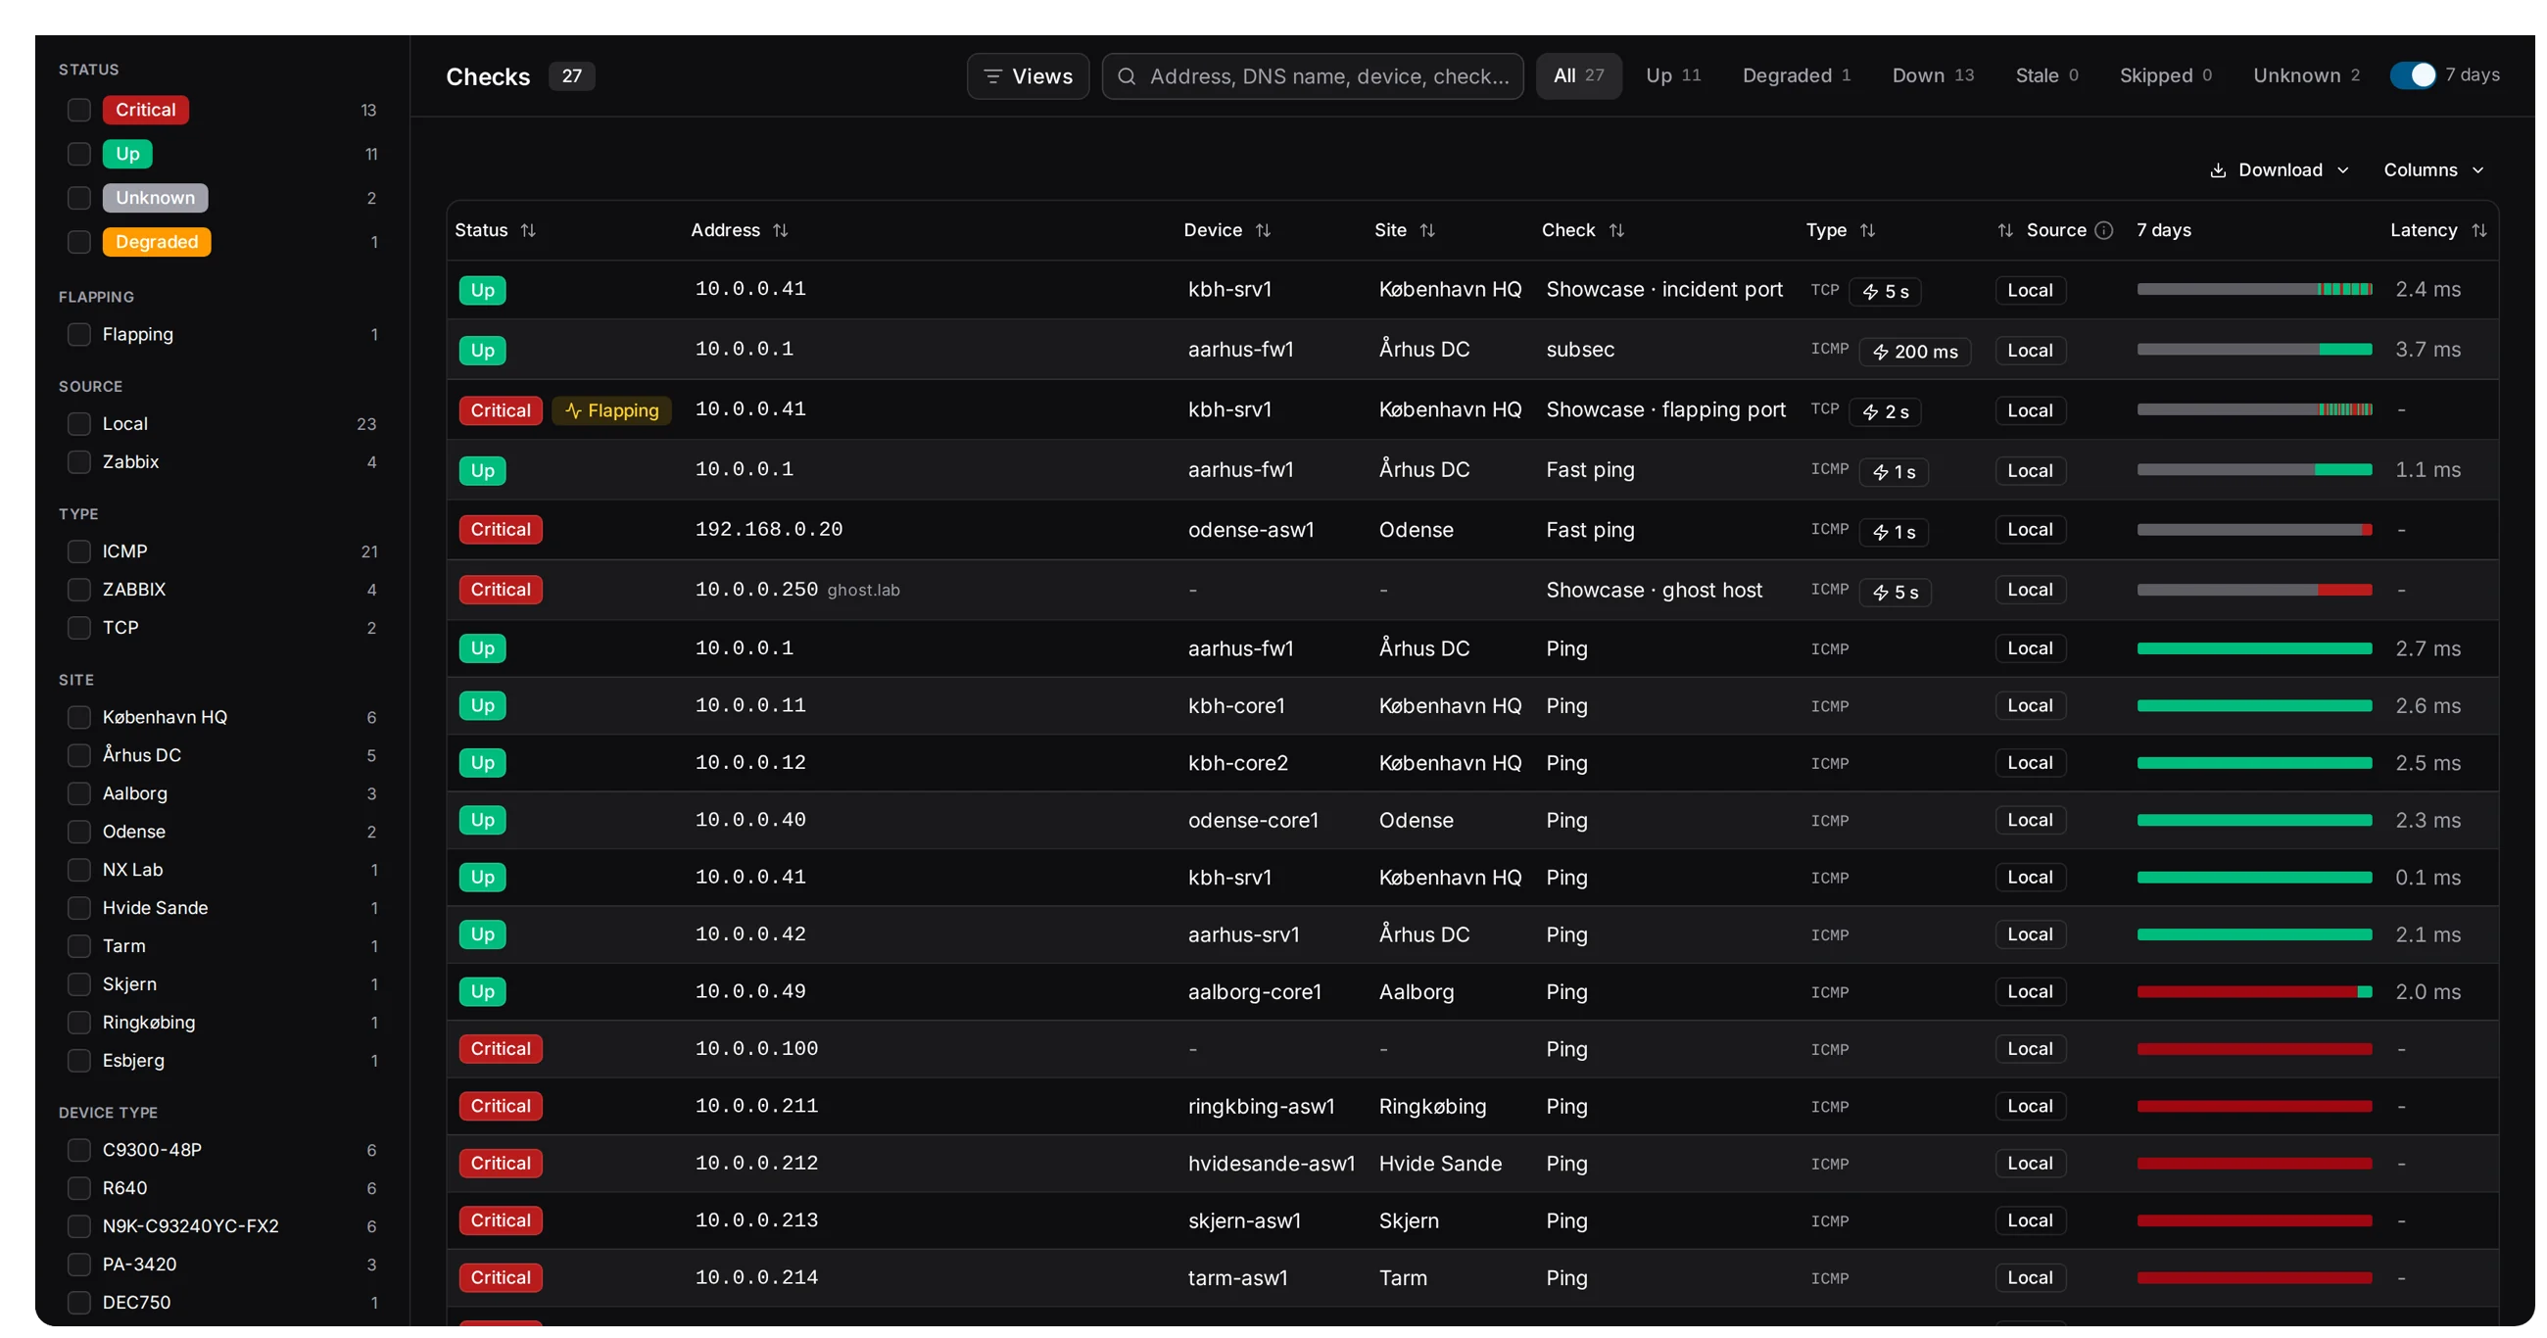Toggle the 7 days switch
This screenshot has height=1338, width=2547.
[2413, 75]
